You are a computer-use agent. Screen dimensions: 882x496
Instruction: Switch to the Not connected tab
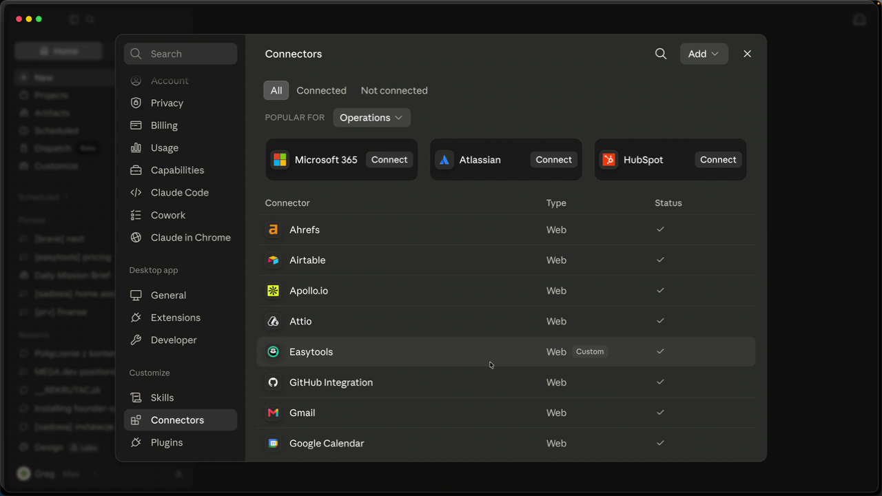pyautogui.click(x=394, y=90)
